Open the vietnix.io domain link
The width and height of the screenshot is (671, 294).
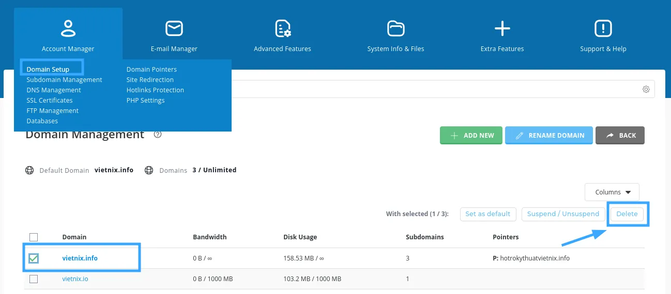tap(75, 279)
